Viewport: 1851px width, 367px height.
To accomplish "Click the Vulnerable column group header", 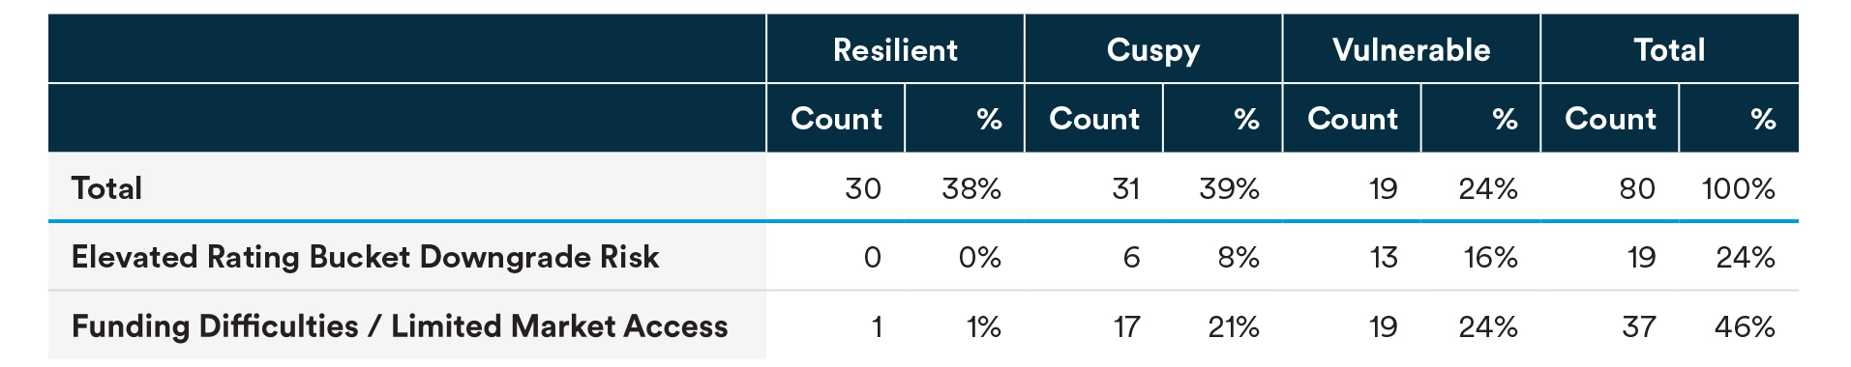I will 1411,49.
